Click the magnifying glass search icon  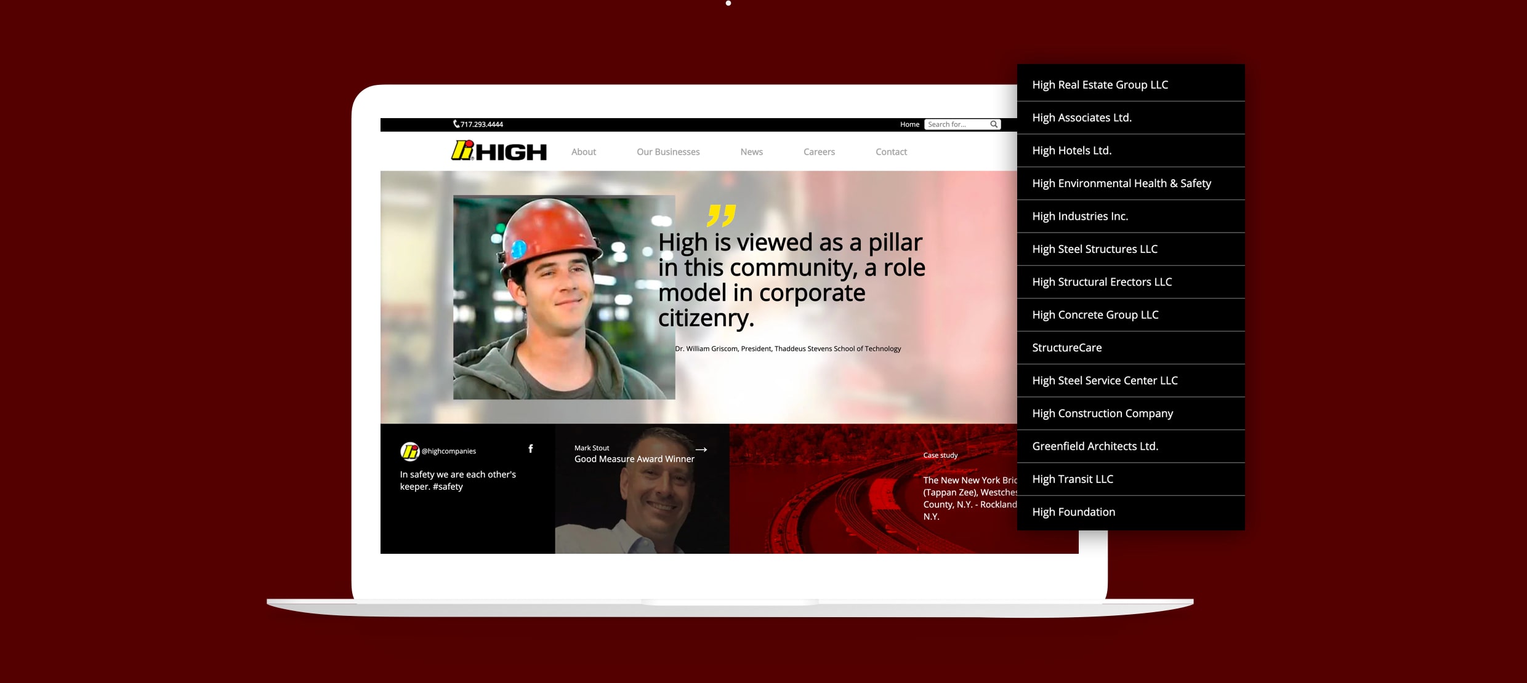tap(994, 124)
